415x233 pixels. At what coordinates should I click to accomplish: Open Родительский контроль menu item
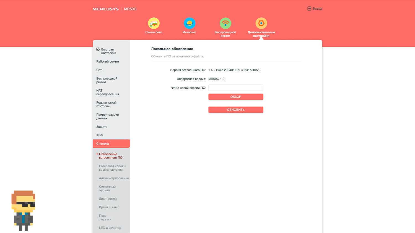[x=107, y=104]
